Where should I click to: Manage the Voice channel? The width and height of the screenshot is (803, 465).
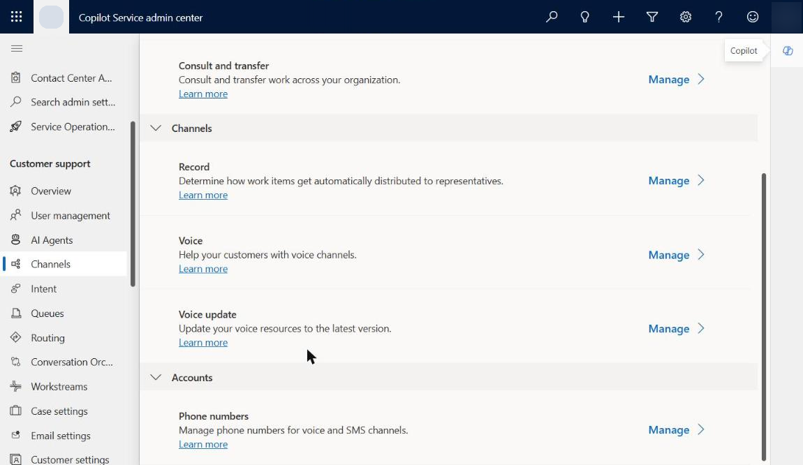click(669, 255)
